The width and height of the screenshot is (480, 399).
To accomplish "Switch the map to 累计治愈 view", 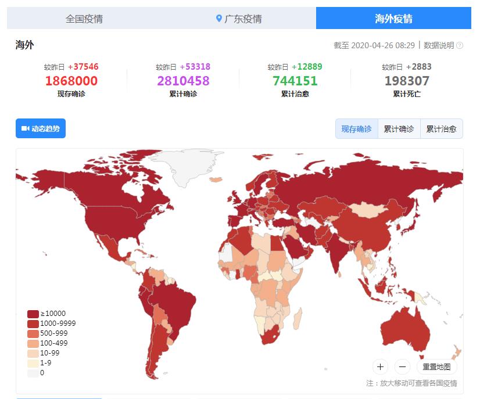I will [442, 128].
